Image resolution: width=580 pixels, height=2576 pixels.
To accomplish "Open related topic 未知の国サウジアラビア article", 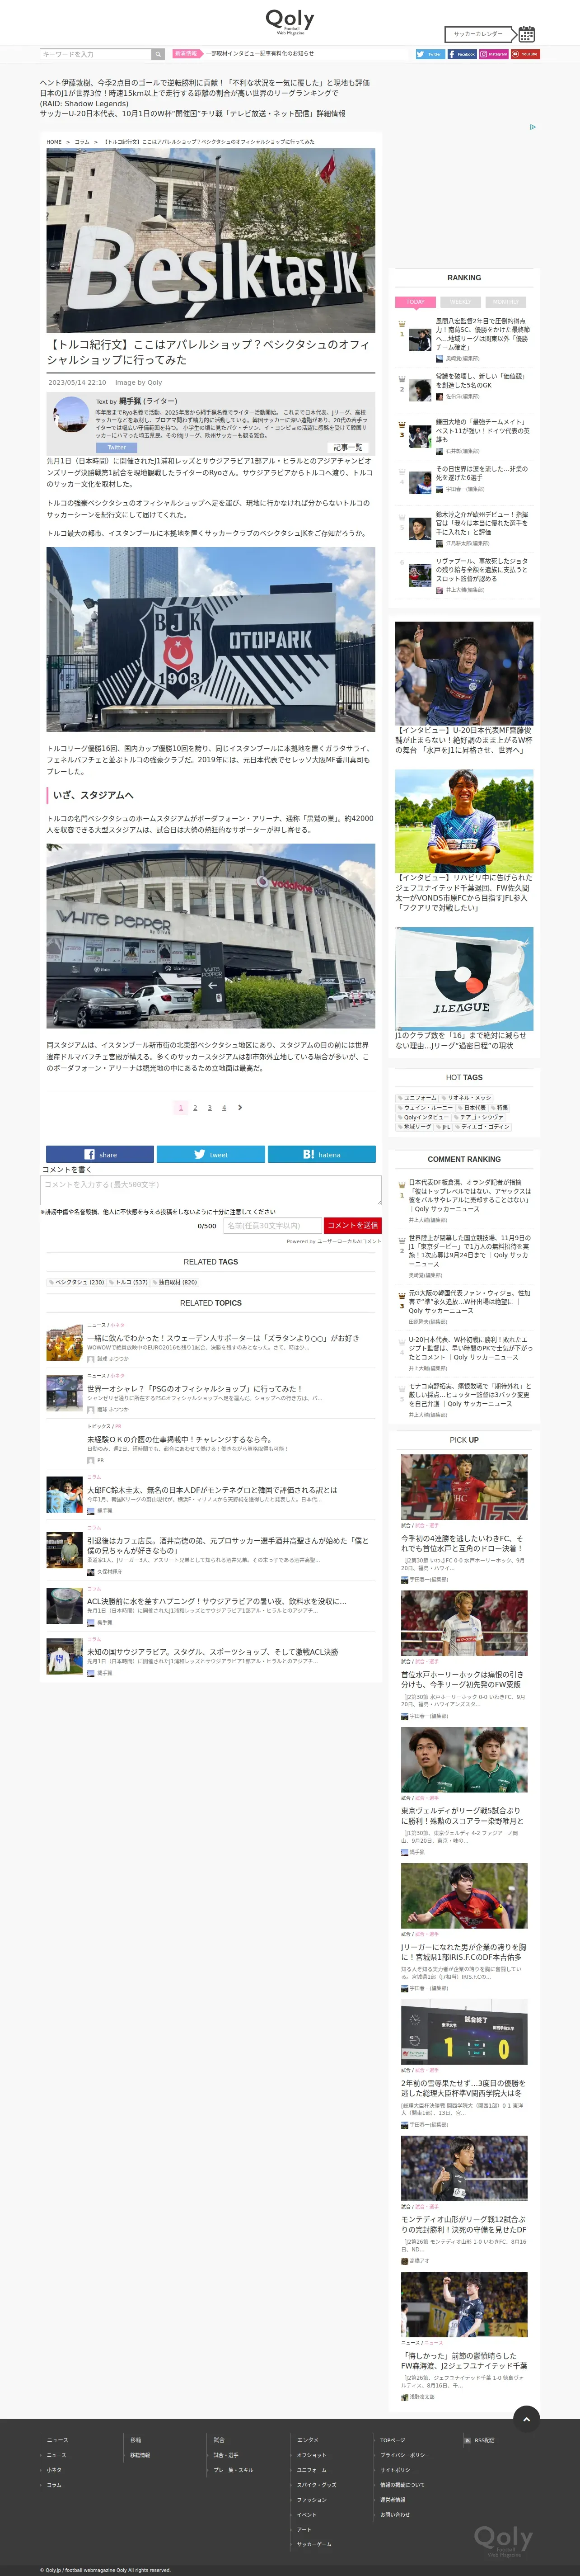I will pyautogui.click(x=212, y=1652).
